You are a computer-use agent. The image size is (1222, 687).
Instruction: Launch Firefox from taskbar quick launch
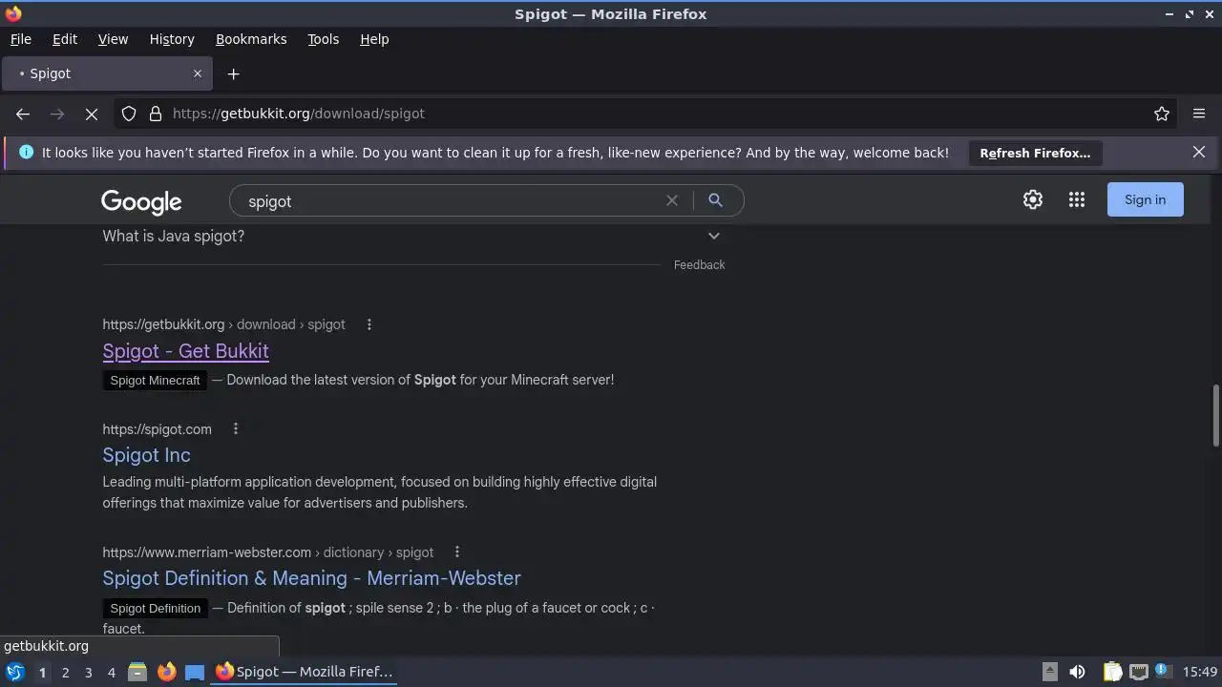(x=166, y=672)
